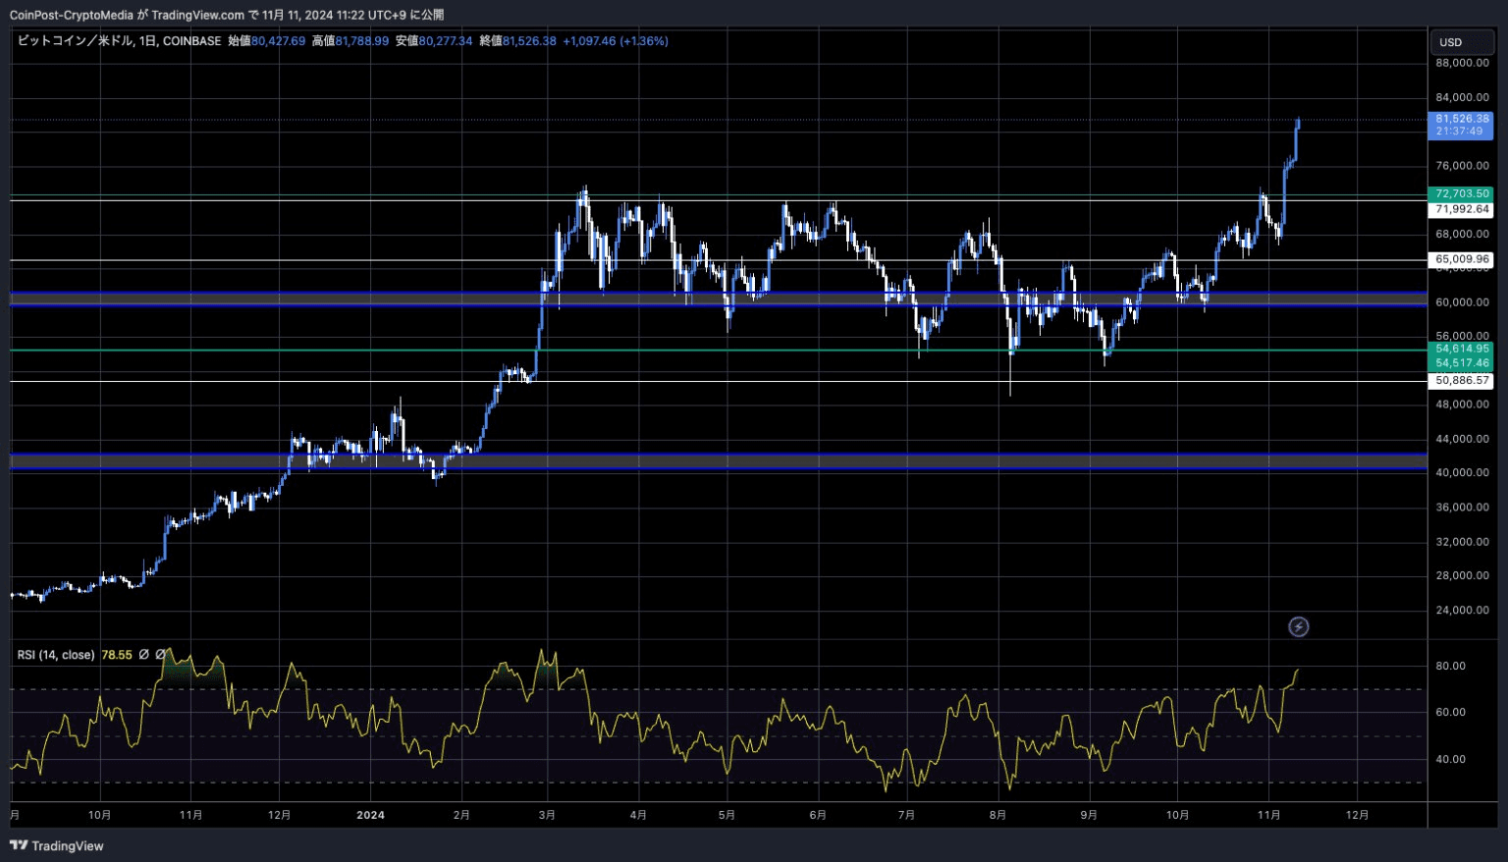Open the USD currency selector
The width and height of the screenshot is (1508, 862).
[1460, 42]
